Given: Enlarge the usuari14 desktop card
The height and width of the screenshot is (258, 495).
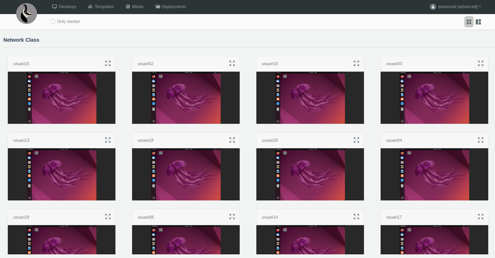Looking at the screenshot, I should tap(356, 217).
